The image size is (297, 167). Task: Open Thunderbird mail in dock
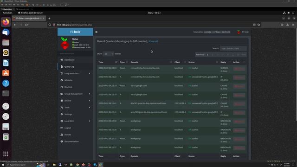pyautogui.click(x=6, y=32)
